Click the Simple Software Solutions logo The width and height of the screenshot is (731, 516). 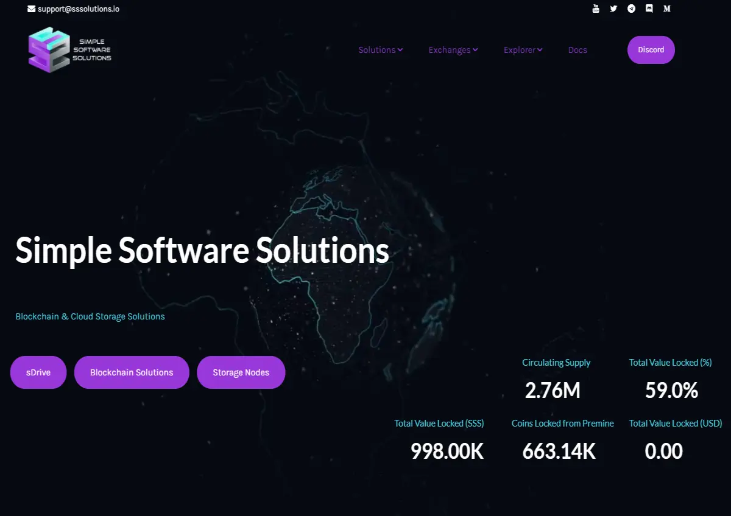(x=70, y=50)
